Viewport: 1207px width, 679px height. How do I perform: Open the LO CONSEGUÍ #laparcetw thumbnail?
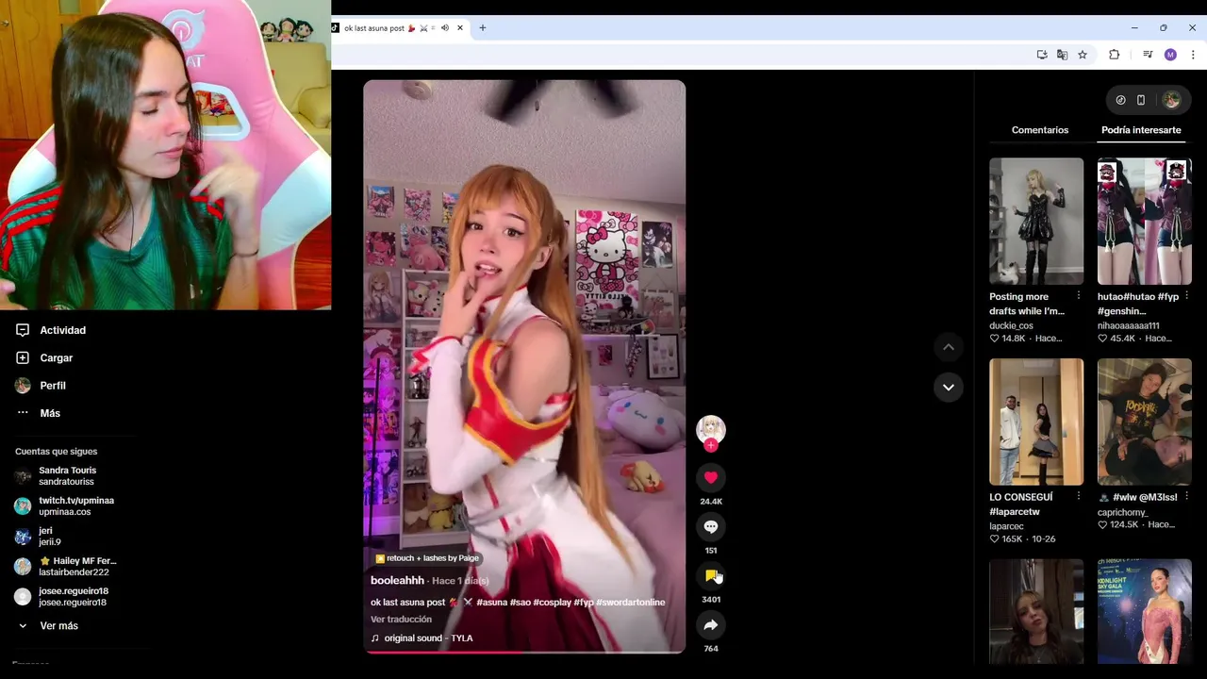(1036, 422)
